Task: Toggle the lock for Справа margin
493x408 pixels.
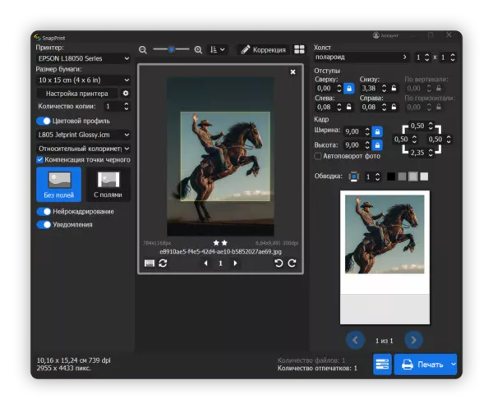Action: pyautogui.click(x=394, y=107)
